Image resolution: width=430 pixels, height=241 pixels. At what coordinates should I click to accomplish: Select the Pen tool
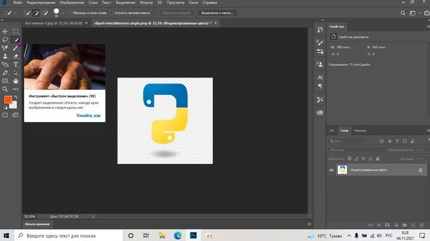5,73
